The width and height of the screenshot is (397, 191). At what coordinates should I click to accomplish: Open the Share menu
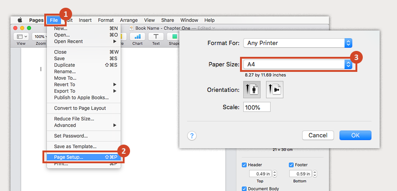click(167, 20)
